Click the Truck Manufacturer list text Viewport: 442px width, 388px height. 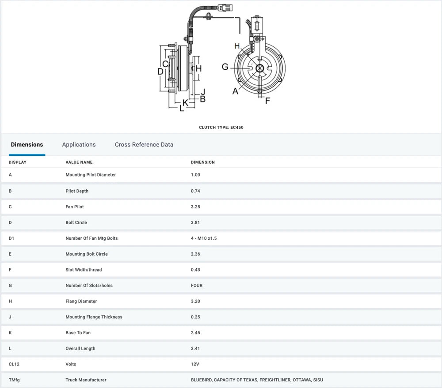tap(257, 380)
